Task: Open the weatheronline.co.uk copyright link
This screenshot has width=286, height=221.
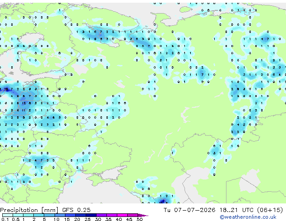Action: (248, 217)
